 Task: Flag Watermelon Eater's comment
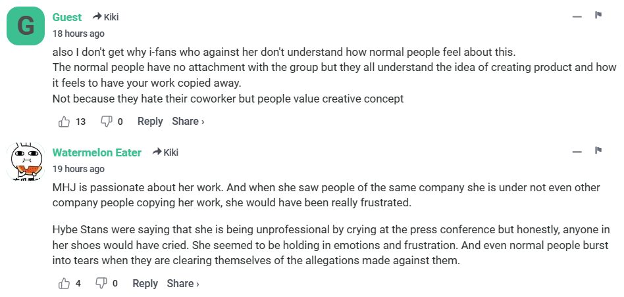[x=598, y=151]
